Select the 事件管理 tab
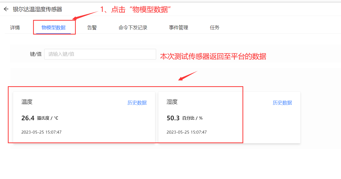Screen dimensions: 341x179 point(179,28)
